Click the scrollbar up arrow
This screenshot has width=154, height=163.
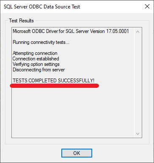pyautogui.click(x=137, y=32)
